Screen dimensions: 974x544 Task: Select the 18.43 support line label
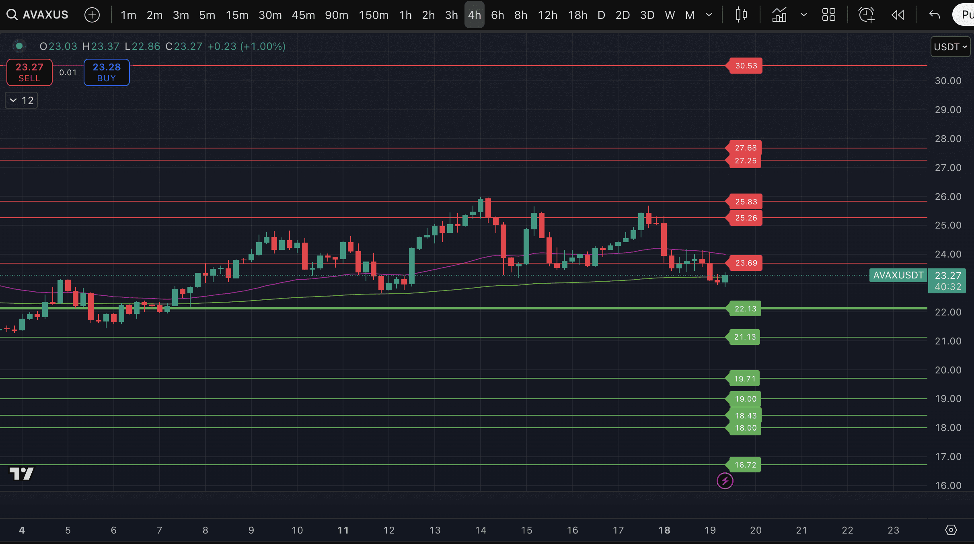point(743,416)
